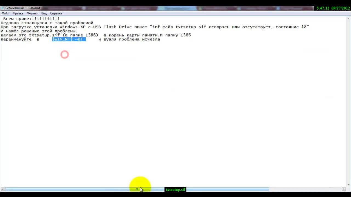Open the Формат menu
351x197 pixels.
[x=32, y=13]
